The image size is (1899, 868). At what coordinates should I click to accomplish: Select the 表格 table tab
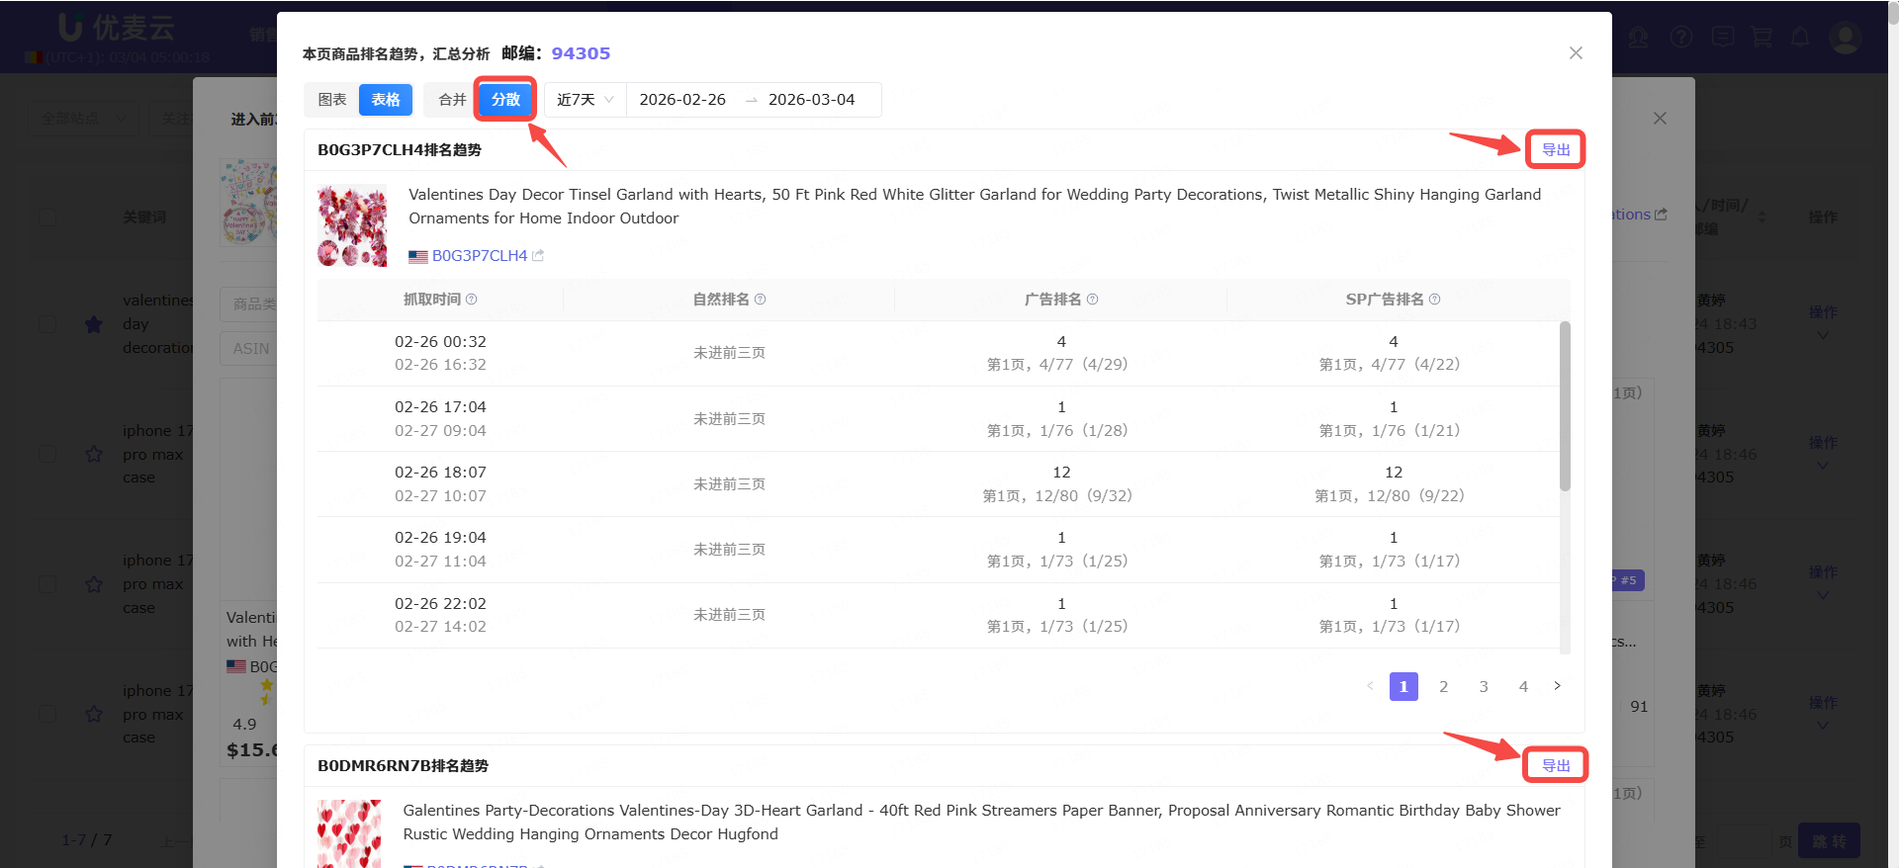click(386, 100)
